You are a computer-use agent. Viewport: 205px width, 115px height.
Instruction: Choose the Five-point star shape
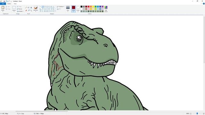click(45, 11)
